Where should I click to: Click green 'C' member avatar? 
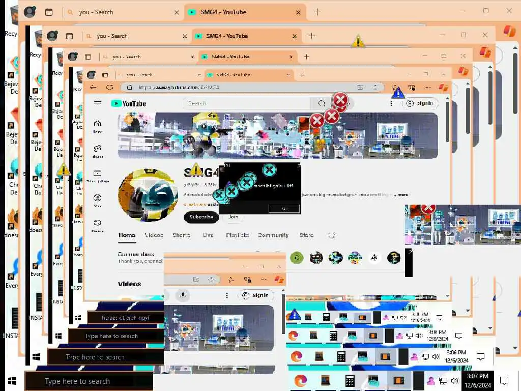[297, 258]
